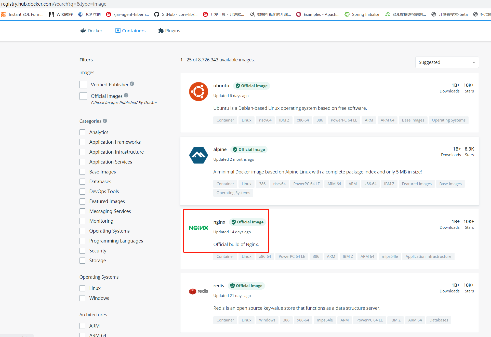Click nginx's mips64le tag
The height and width of the screenshot is (337, 491).
click(390, 257)
